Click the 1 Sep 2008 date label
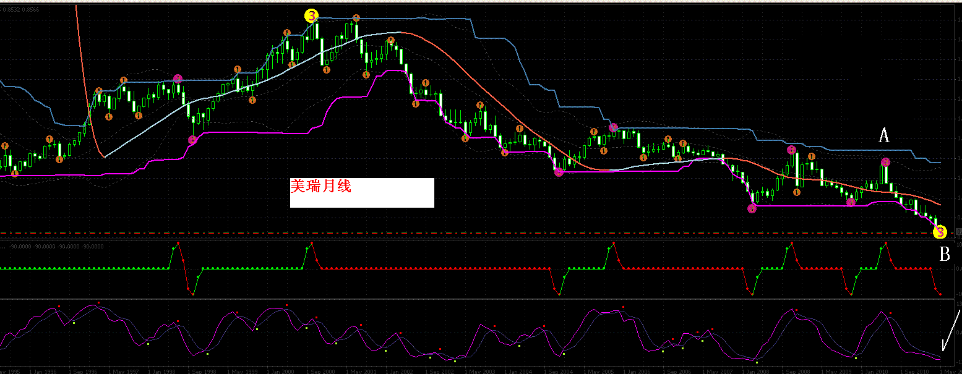Viewport: 962px width, 374px height. click(795, 372)
